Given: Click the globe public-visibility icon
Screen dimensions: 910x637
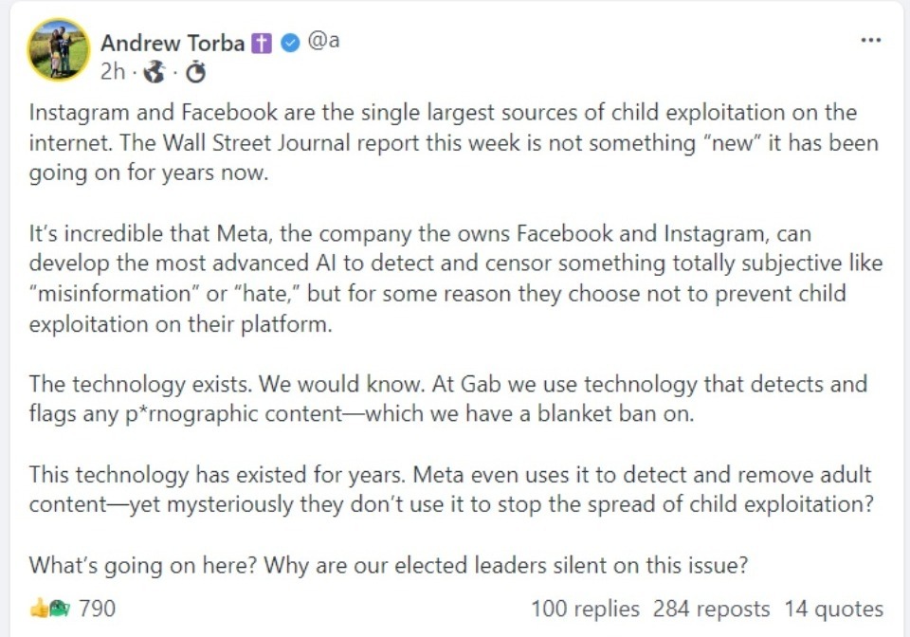Looking at the screenshot, I should (x=154, y=71).
